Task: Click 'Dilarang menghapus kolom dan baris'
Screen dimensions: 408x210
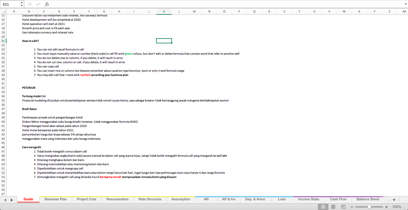Action: 61,160
